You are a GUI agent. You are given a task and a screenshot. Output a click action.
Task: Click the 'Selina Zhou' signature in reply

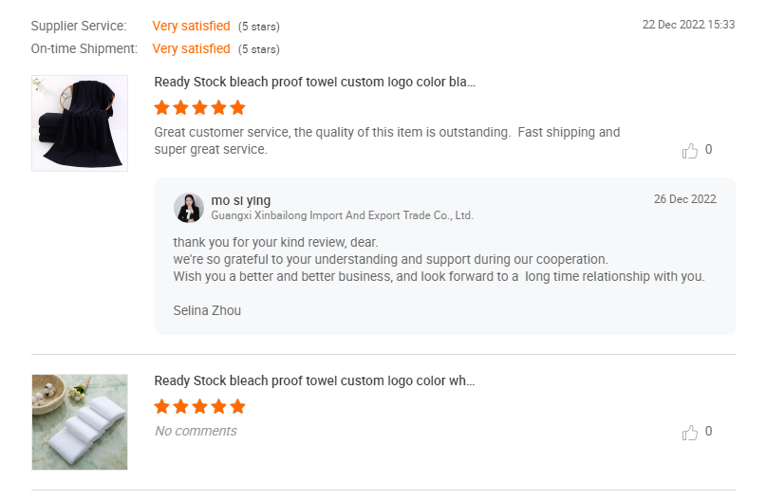(207, 310)
